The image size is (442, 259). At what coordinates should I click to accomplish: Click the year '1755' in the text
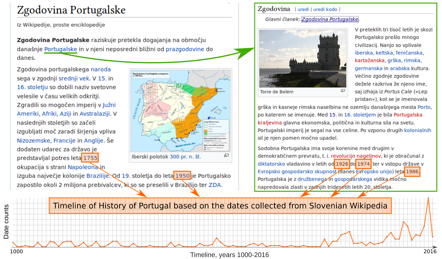coord(90,158)
